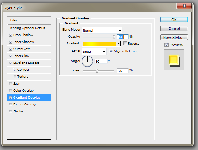198x150 pixels.
Task: Select the Drop Shadow style row label
Action: pyautogui.click(x=23, y=35)
